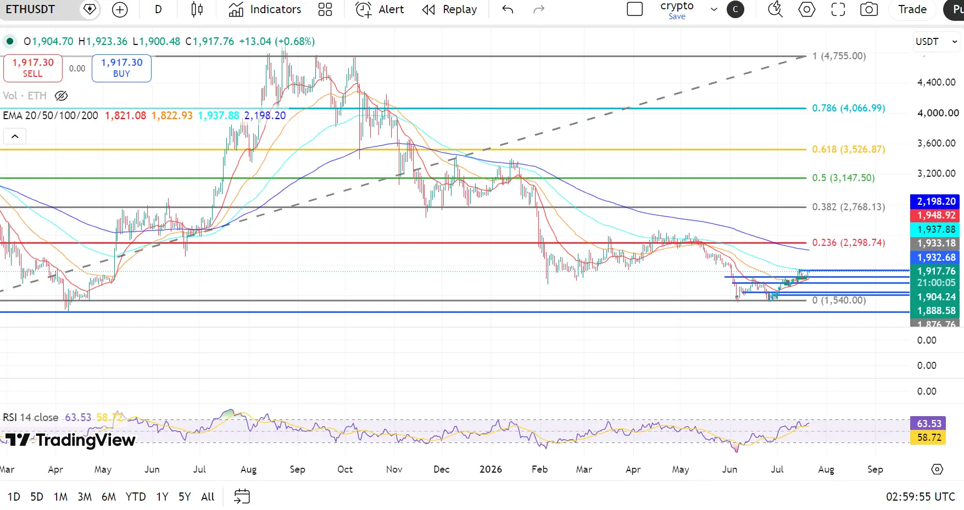Select the 3M time range tab
This screenshot has width=964, height=510.
point(85,497)
